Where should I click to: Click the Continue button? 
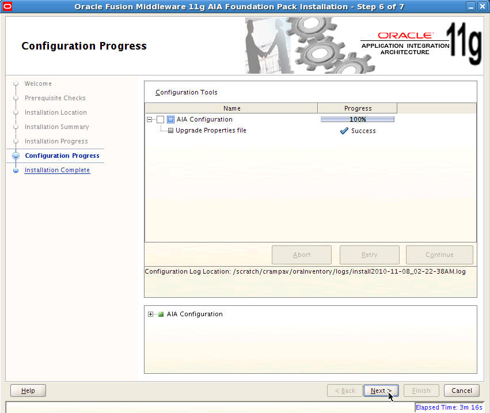coord(439,255)
